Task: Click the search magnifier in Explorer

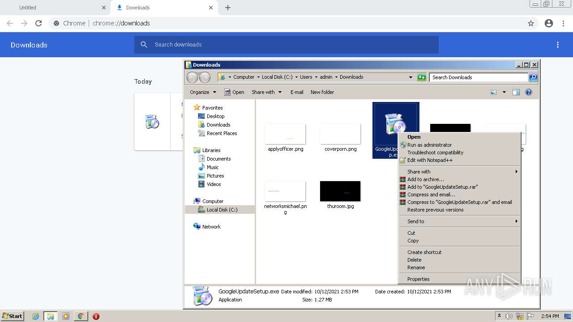Action: (x=533, y=77)
